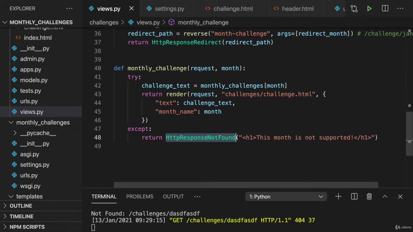Image resolution: width=413 pixels, height=232 pixels.
Task: Split the terminal panel
Action: coord(354,197)
